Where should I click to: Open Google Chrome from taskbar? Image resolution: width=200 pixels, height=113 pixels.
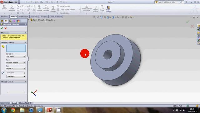13,110
